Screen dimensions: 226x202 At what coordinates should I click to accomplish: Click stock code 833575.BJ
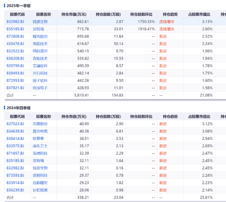point(15,146)
